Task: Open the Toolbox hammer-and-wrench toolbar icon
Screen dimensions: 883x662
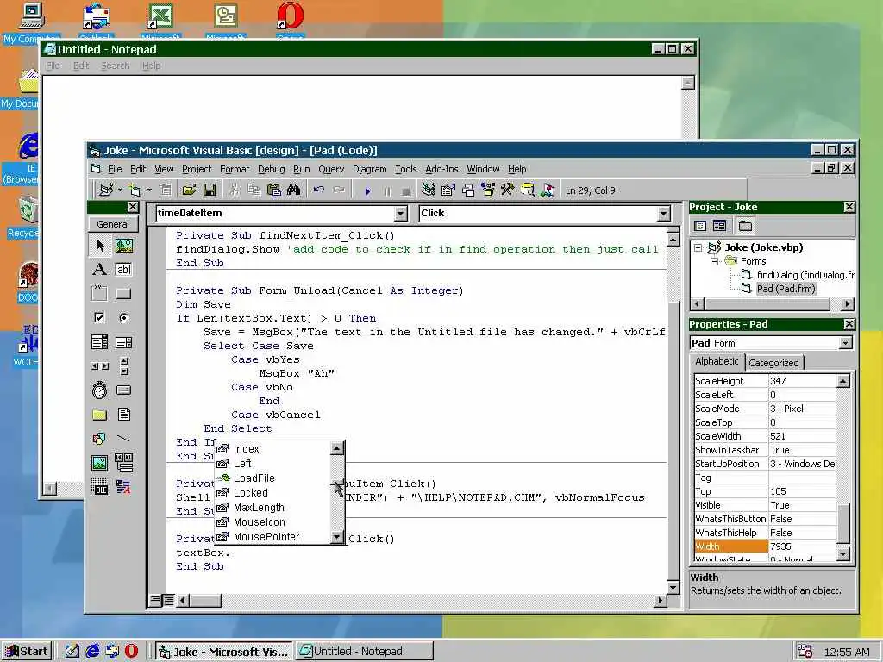Action: [507, 190]
